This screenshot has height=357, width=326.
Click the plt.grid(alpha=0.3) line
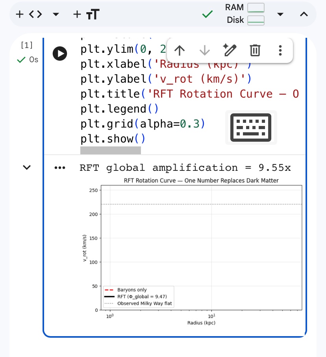click(143, 124)
